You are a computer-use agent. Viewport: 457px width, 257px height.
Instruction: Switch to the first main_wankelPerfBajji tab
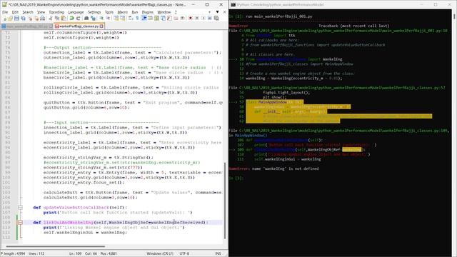click(x=27, y=26)
